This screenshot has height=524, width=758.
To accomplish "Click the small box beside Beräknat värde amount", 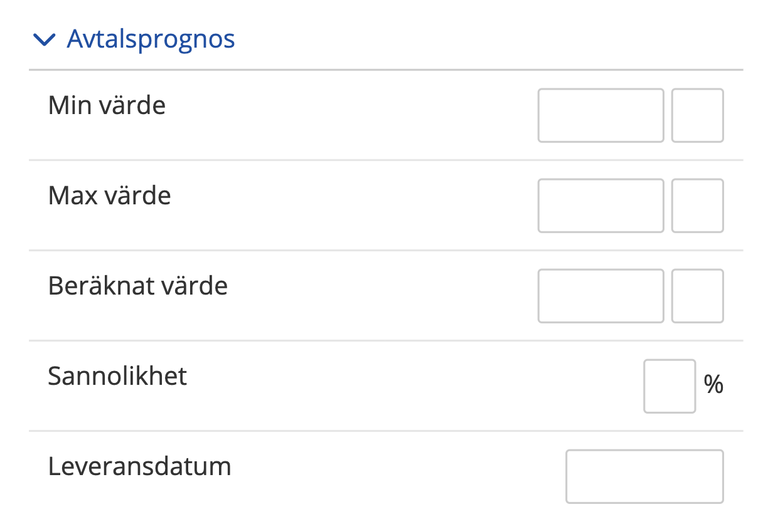I will point(697,296).
